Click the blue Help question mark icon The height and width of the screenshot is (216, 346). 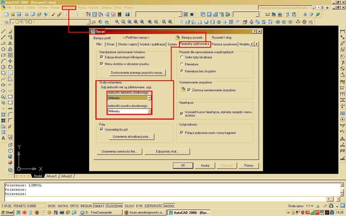tap(127, 14)
